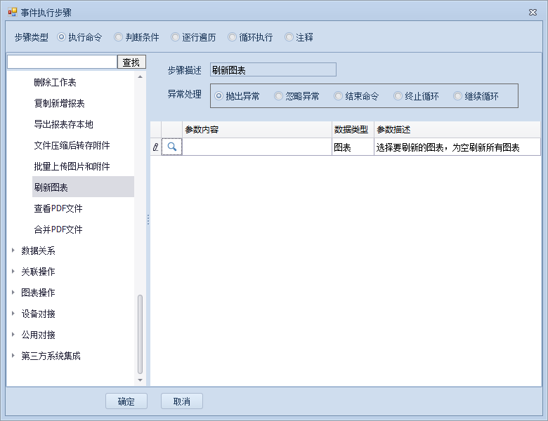Expand the 数据关系 tree node
This screenshot has width=548, height=421.
tap(13, 250)
